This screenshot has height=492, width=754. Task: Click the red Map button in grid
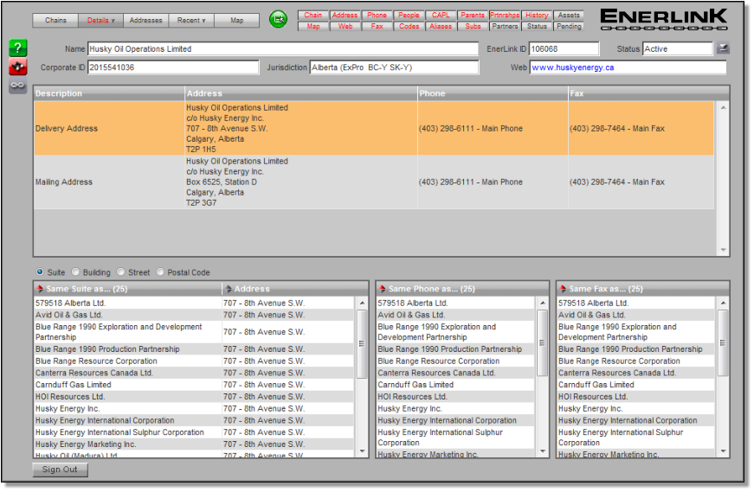coord(313,26)
